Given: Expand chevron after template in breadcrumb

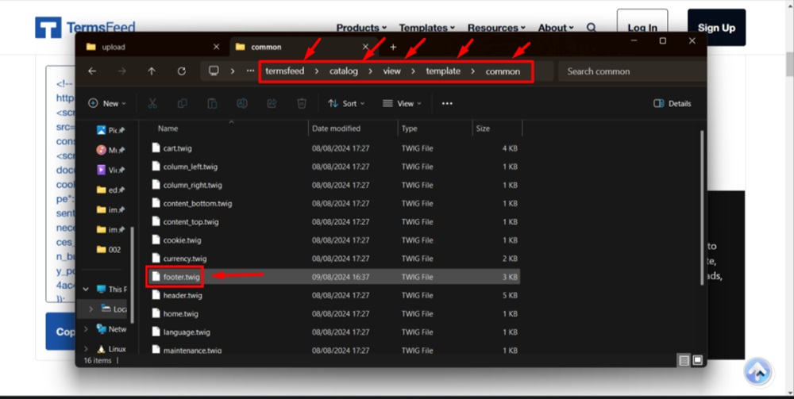Looking at the screenshot, I should (x=472, y=71).
